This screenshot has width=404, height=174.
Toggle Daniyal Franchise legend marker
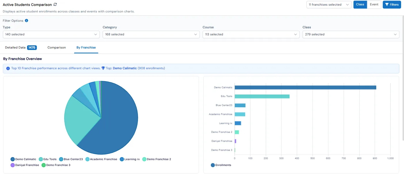pos(13,165)
